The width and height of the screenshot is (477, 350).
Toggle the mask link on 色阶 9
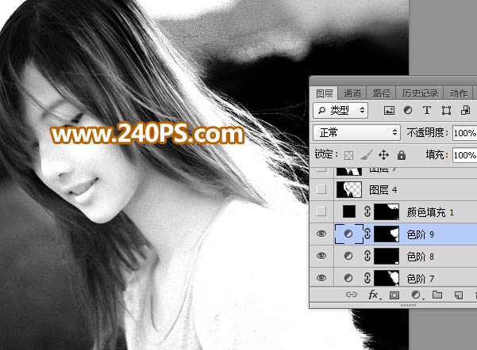367,234
